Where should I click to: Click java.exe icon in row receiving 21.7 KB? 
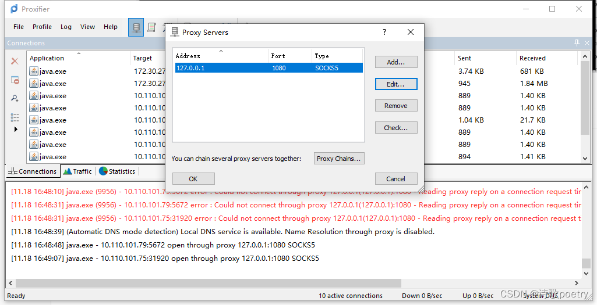coord(34,120)
